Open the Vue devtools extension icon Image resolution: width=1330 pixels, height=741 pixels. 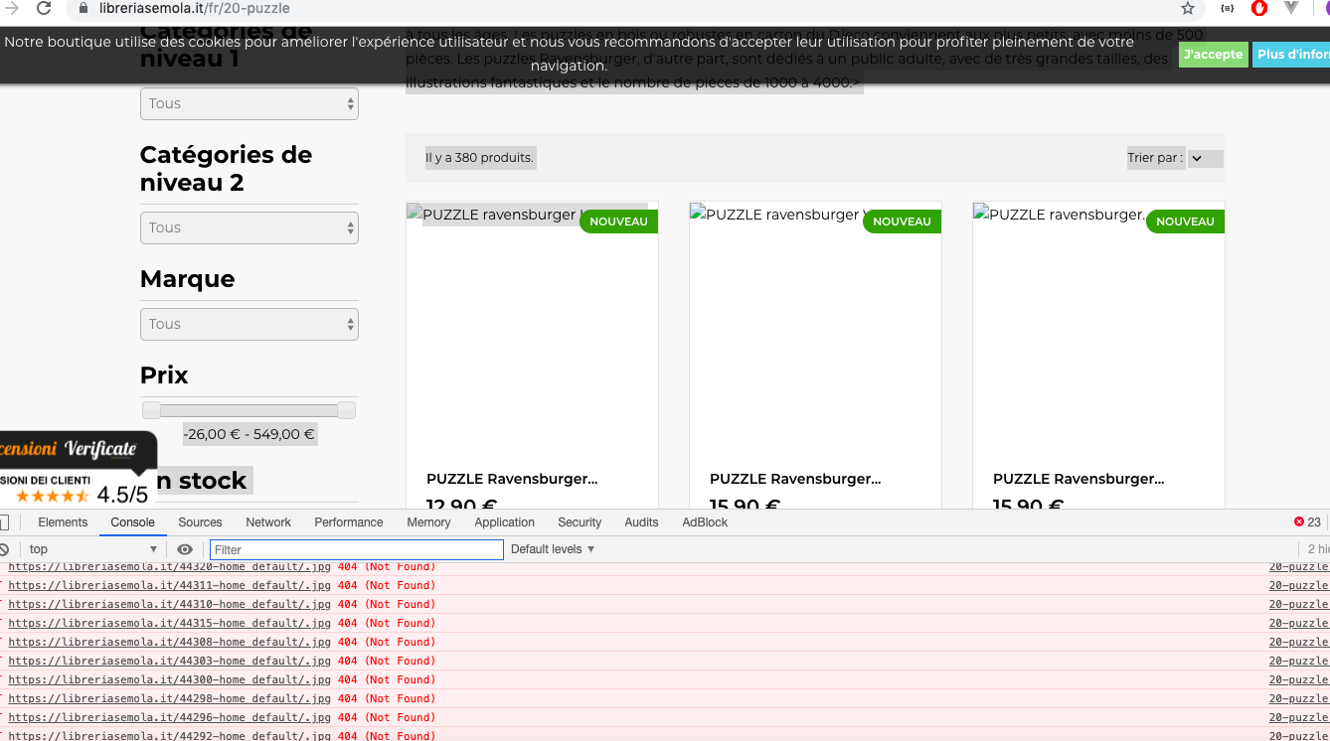pos(1291,8)
